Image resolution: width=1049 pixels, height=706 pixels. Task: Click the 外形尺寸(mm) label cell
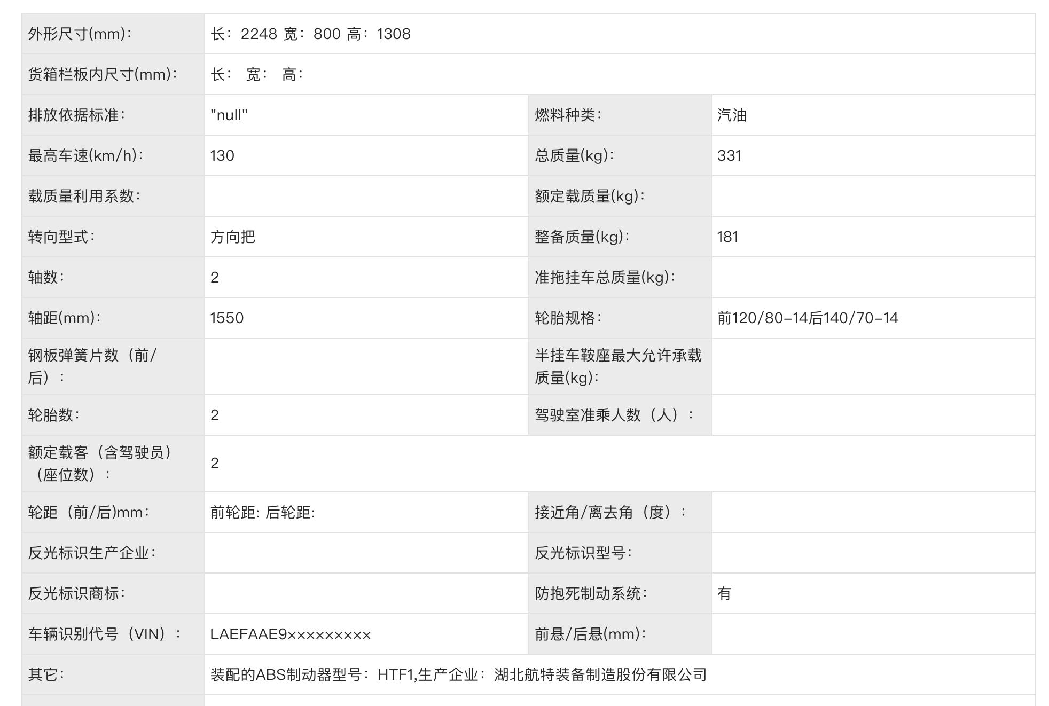pos(80,34)
